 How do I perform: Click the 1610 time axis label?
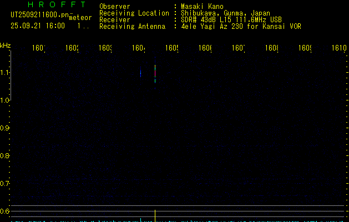coord(339,48)
